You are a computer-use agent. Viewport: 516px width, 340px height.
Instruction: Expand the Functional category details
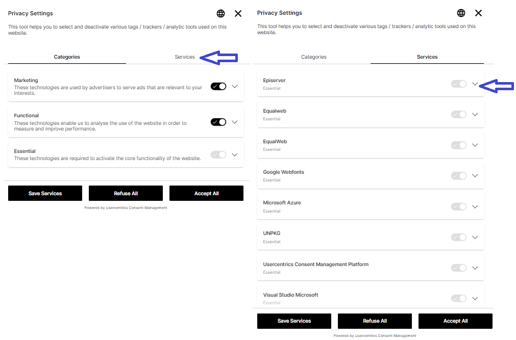[235, 122]
